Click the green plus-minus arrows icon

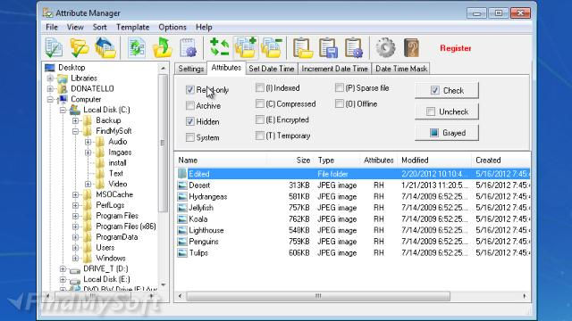coord(219,47)
